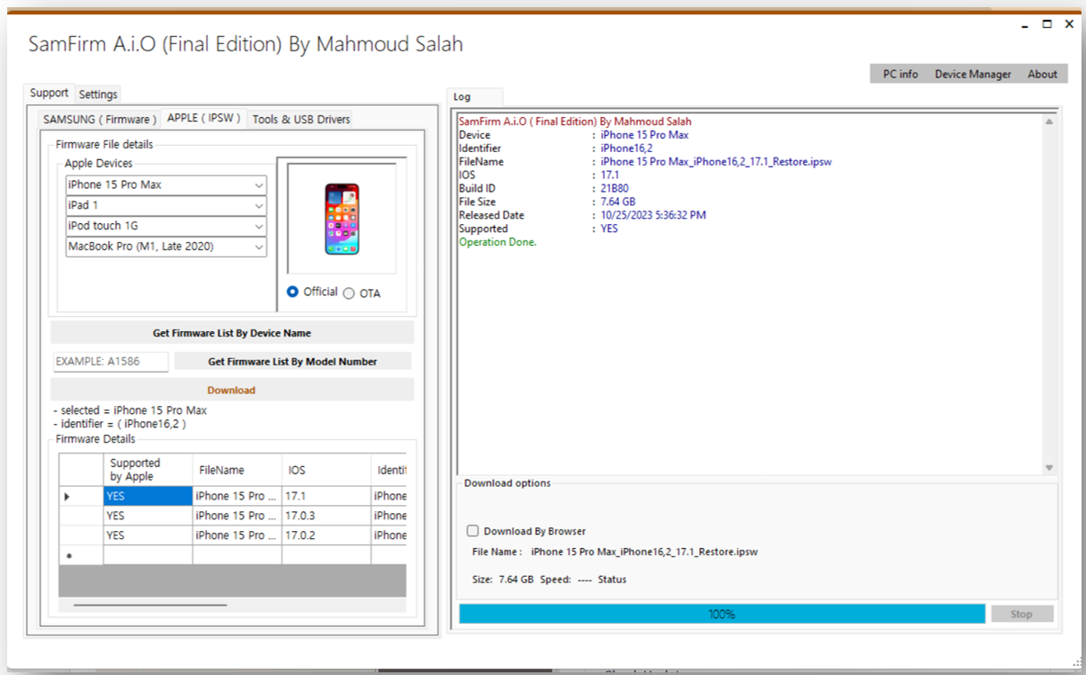The height and width of the screenshot is (675, 1086).
Task: Click the Device value 'iPhone 15 Pro Max' in the log
Action: click(645, 135)
